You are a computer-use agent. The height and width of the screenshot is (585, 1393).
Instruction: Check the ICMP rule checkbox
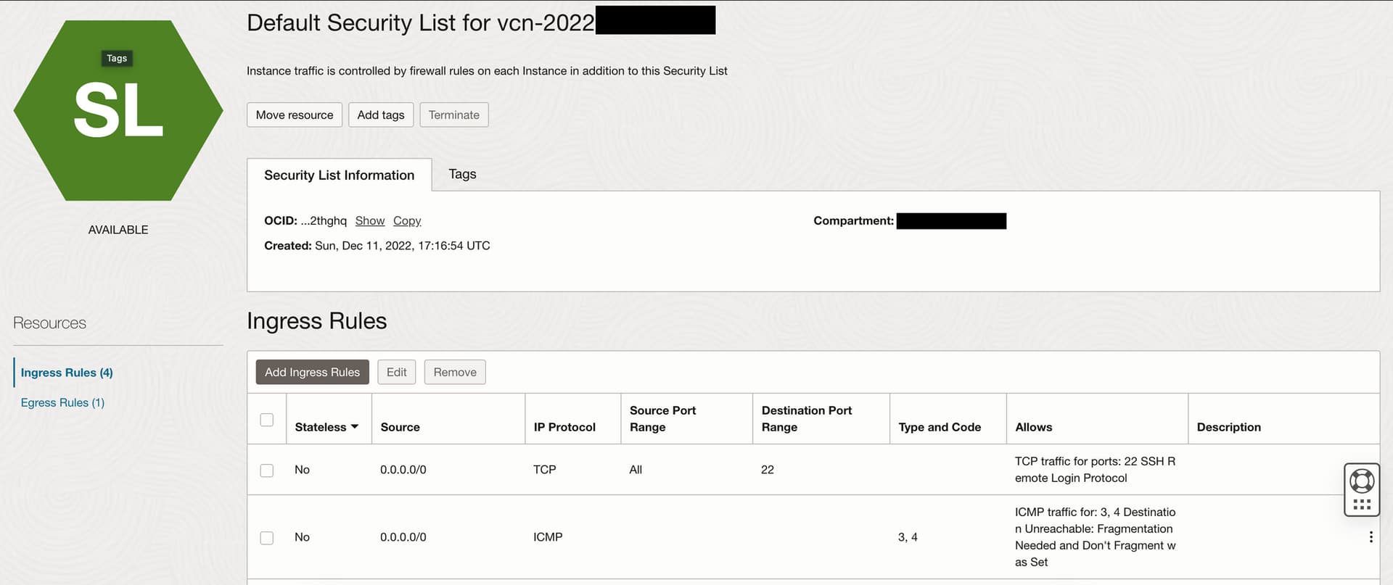pos(267,538)
